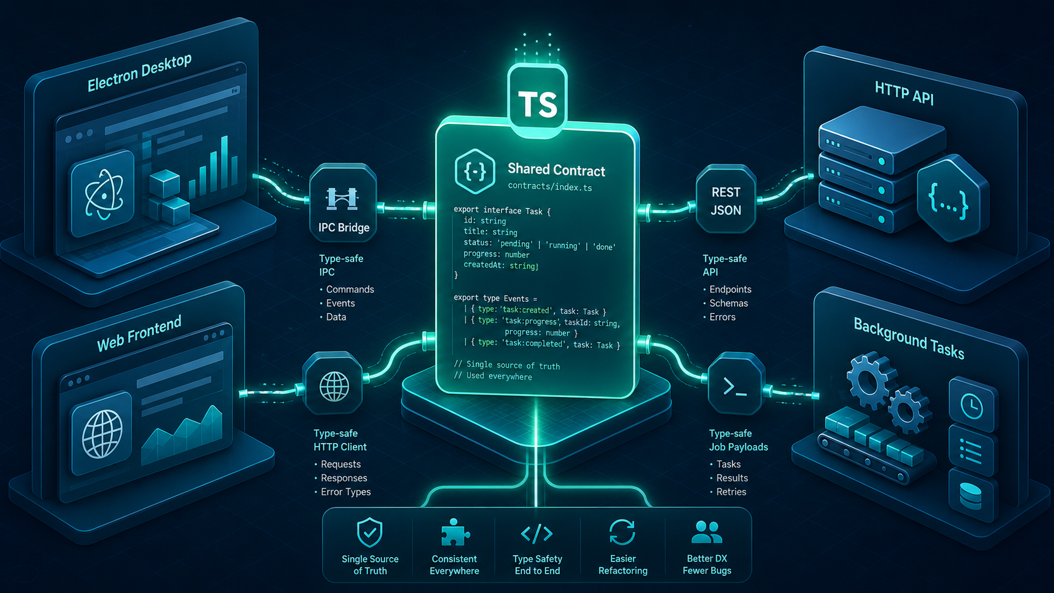Click the HTTP API title
Screen dimensions: 1054x593
coord(904,93)
